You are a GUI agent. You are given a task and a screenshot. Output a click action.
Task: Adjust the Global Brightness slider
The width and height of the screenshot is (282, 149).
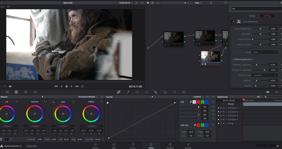pyautogui.click(x=260, y=29)
